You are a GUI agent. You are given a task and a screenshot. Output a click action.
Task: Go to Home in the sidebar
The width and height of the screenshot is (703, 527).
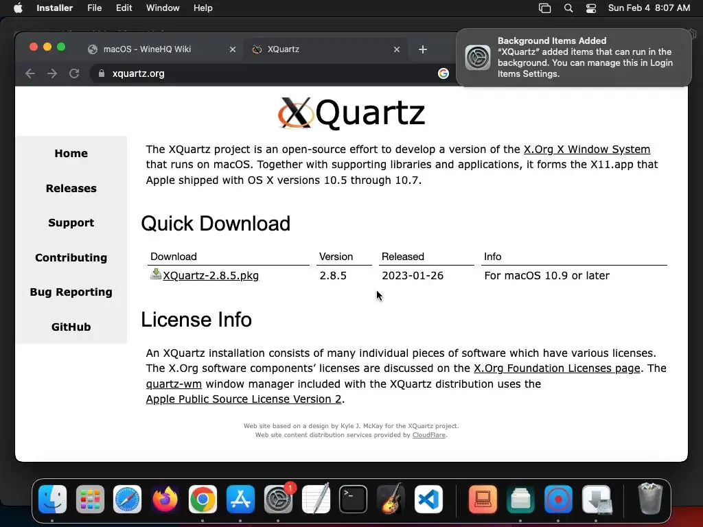tap(71, 154)
